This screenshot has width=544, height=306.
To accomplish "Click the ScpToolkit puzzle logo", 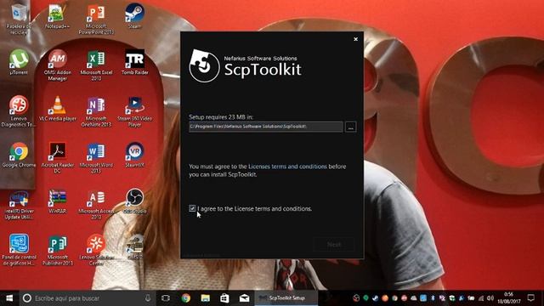I will [204, 65].
